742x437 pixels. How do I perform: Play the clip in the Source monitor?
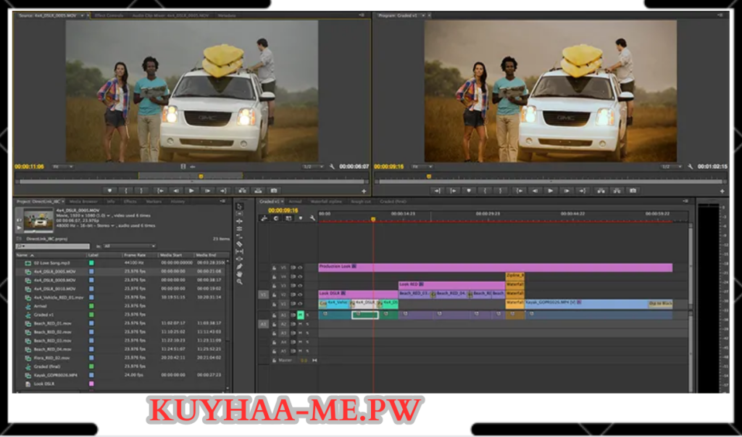click(x=191, y=191)
